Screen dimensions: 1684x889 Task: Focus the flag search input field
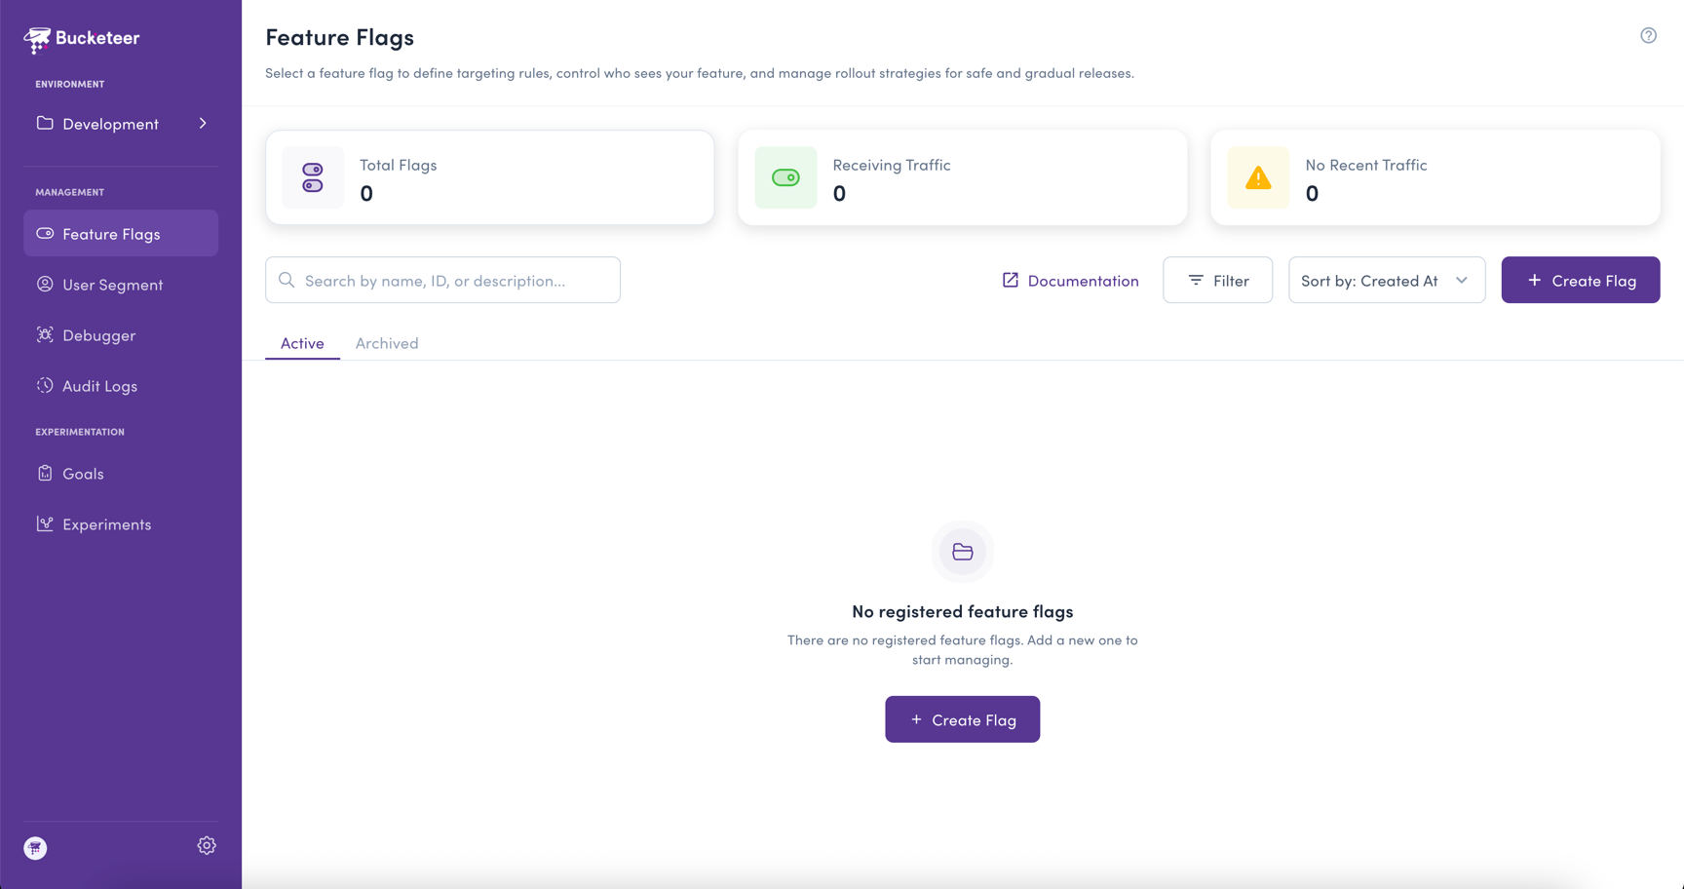(x=442, y=281)
